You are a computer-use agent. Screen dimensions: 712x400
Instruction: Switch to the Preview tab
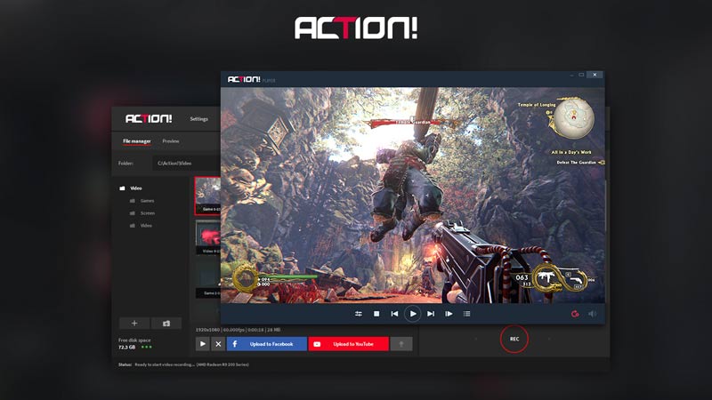[x=171, y=141]
